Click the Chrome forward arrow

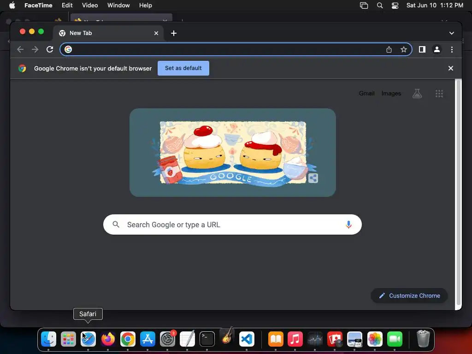[x=35, y=49]
